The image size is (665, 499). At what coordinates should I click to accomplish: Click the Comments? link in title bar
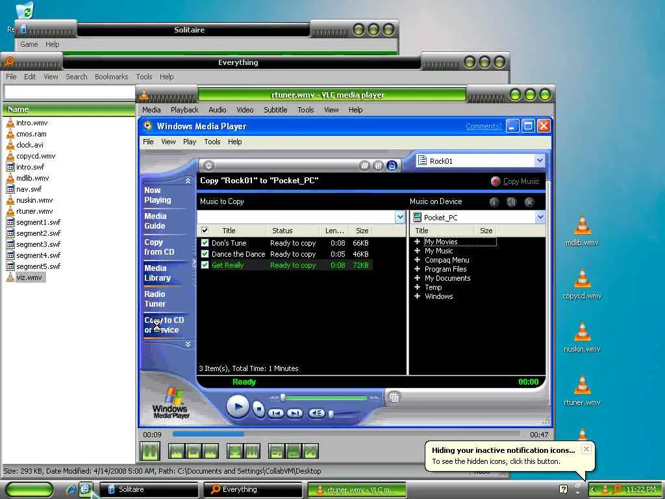[483, 126]
